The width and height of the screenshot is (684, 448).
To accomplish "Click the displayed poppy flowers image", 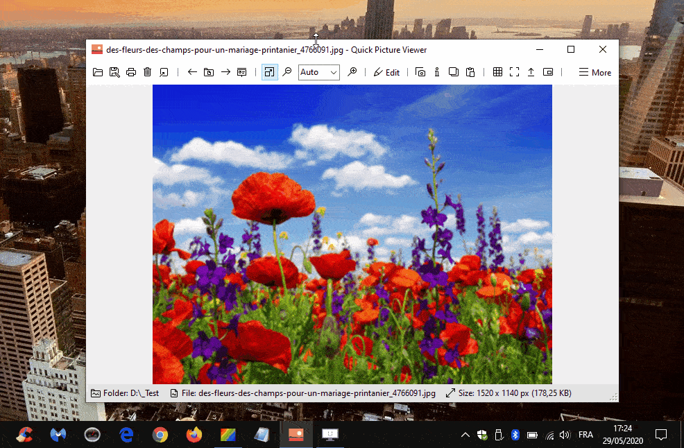I will point(352,234).
